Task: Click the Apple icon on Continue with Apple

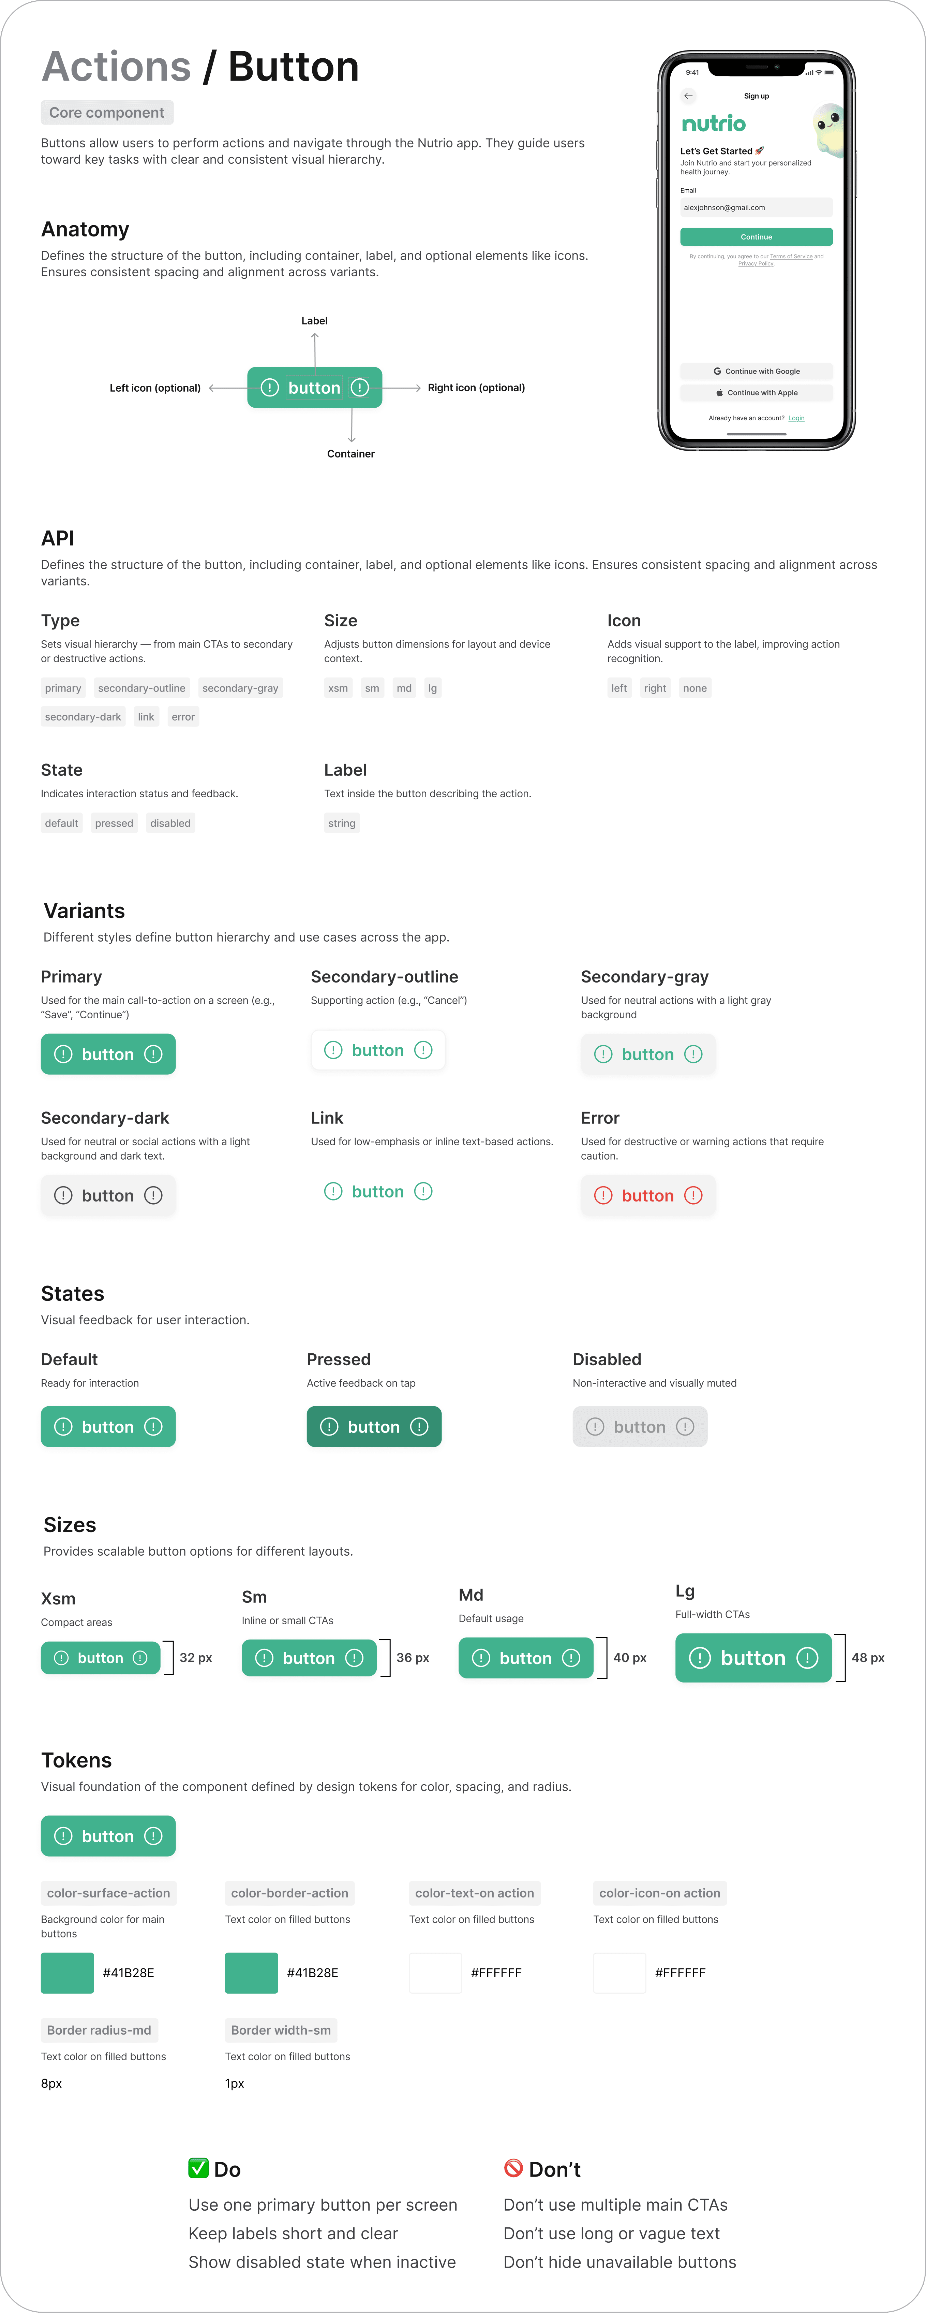Action: click(x=720, y=392)
